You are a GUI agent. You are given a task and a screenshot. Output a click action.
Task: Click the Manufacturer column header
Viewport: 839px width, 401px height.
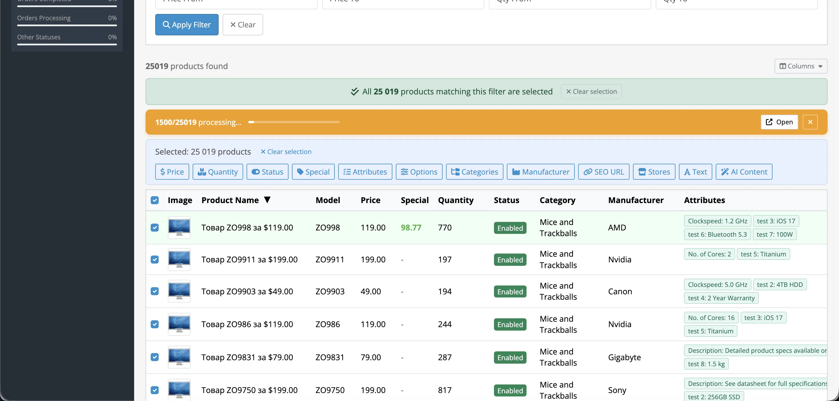[x=636, y=200]
